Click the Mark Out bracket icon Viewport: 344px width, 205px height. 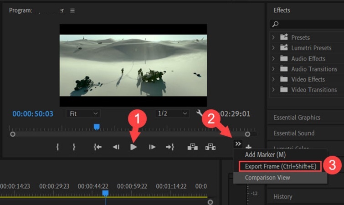[74, 147]
